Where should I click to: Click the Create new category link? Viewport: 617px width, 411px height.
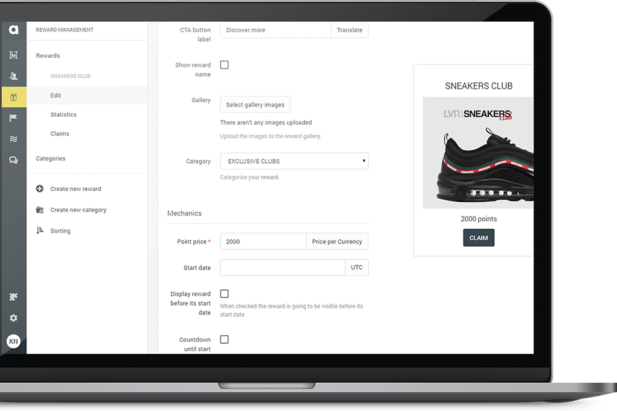(x=78, y=210)
